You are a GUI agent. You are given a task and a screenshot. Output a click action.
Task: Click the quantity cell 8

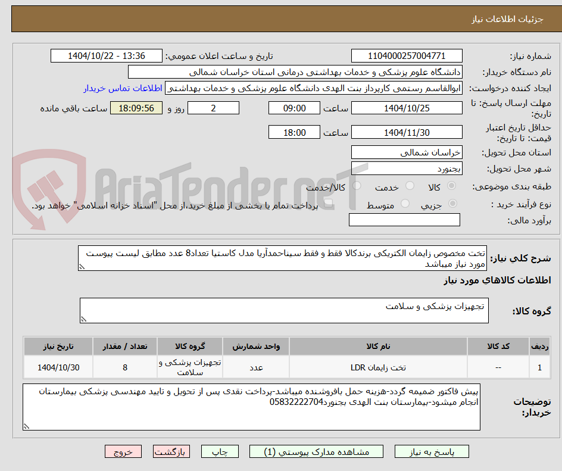click(x=125, y=367)
